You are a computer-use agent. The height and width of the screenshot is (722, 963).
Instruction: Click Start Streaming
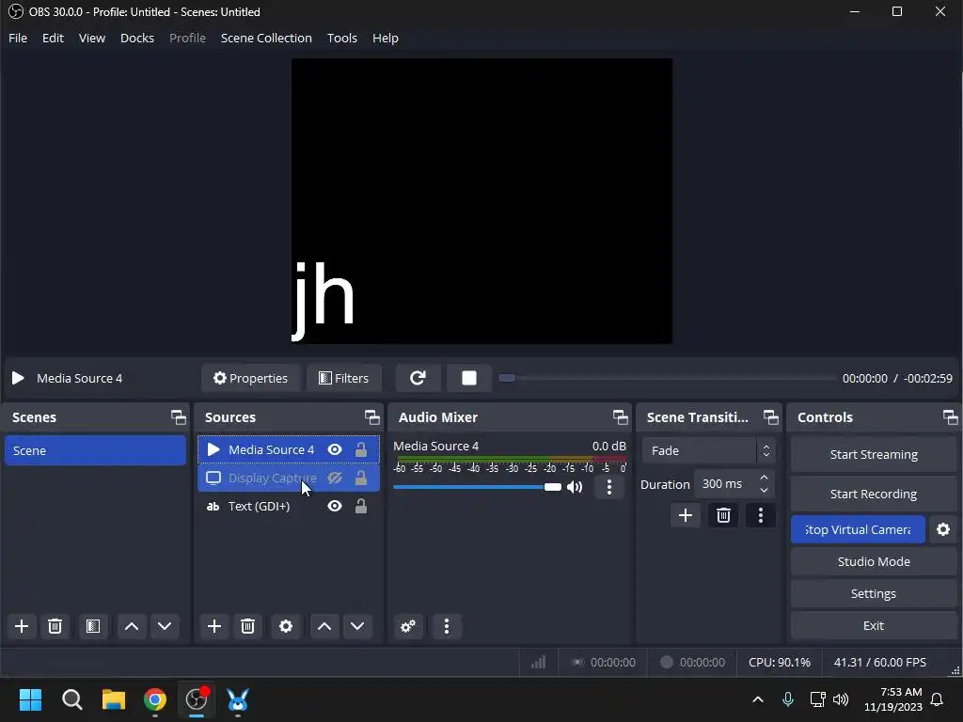(874, 454)
